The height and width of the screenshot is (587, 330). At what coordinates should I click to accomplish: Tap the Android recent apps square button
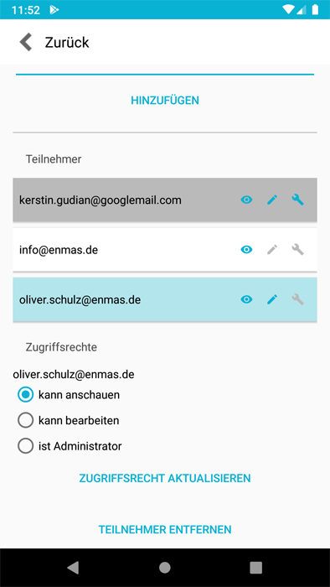pyautogui.click(x=256, y=568)
